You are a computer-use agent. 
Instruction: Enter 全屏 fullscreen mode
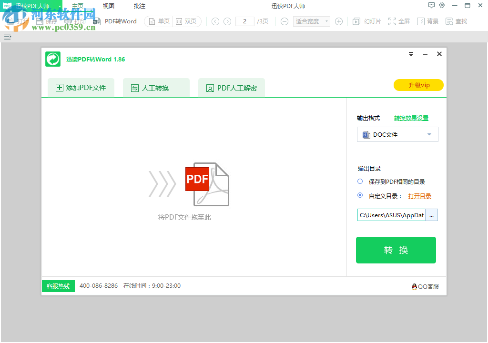398,21
